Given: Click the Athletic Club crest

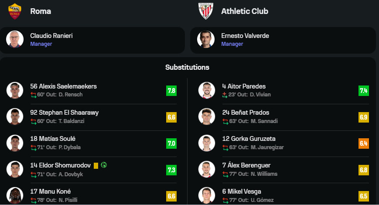Looking at the screenshot, I should click(x=206, y=11).
